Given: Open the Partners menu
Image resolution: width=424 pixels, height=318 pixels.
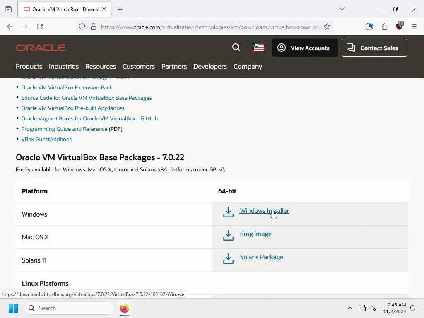Looking at the screenshot, I should (x=174, y=67).
